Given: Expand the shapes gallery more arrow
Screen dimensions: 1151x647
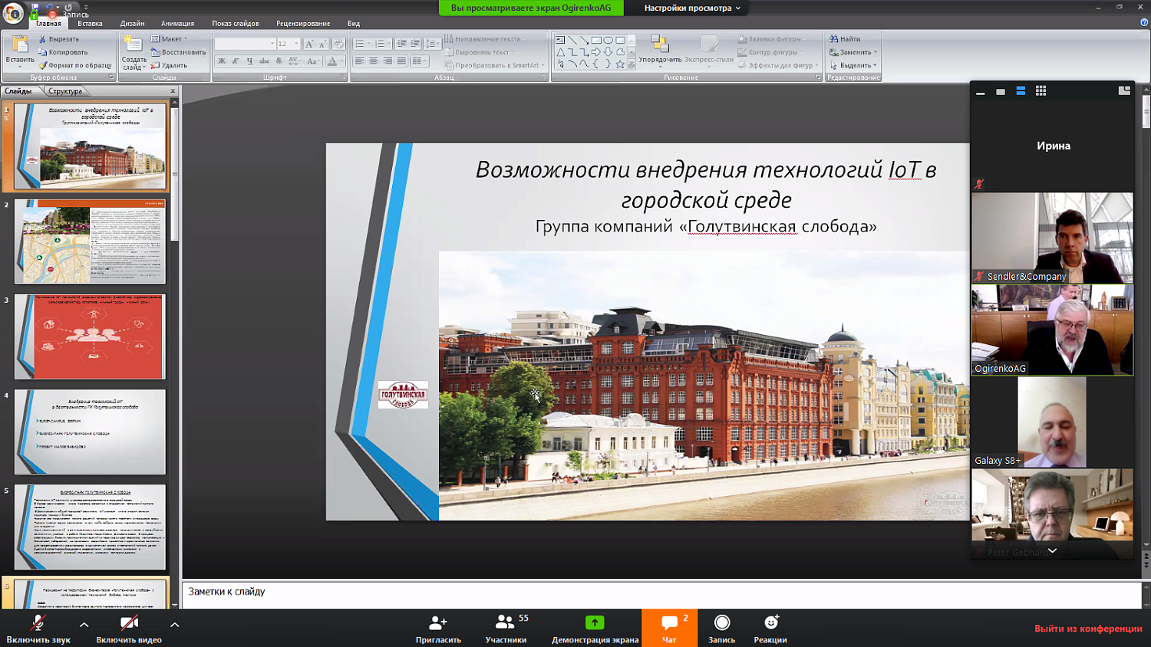Looking at the screenshot, I should point(632,65).
